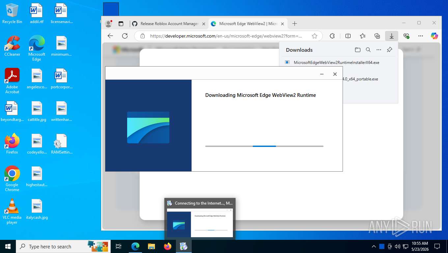Select the Firefox desktop shortcut
The height and width of the screenshot is (253, 448).
[12, 144]
